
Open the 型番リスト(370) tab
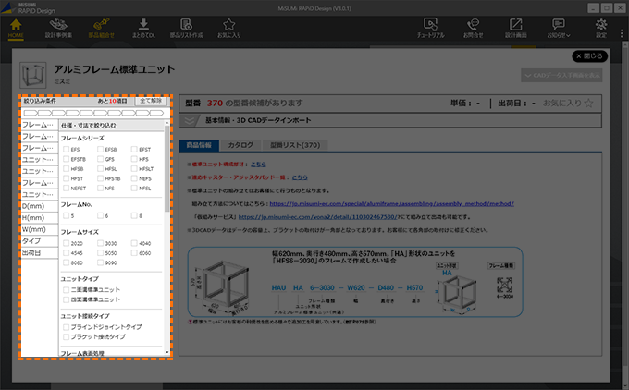tap(294, 145)
